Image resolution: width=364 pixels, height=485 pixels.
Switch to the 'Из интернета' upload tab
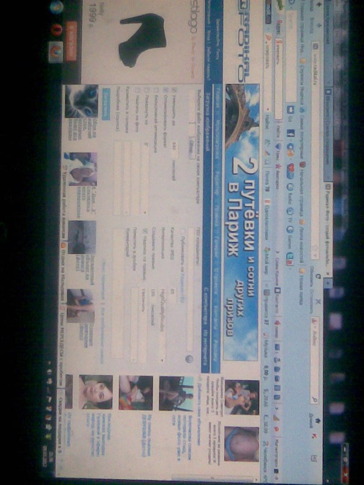206,350
